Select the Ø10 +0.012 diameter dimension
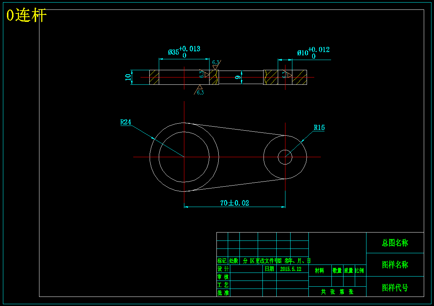The height and width of the screenshot is (306, 434). click(313, 53)
